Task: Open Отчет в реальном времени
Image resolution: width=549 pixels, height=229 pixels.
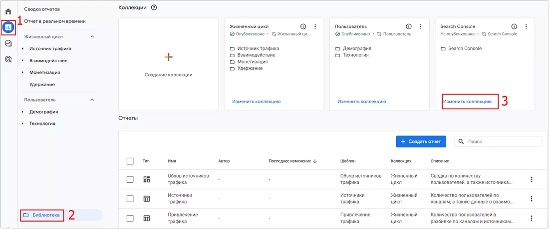Action: 55,21
